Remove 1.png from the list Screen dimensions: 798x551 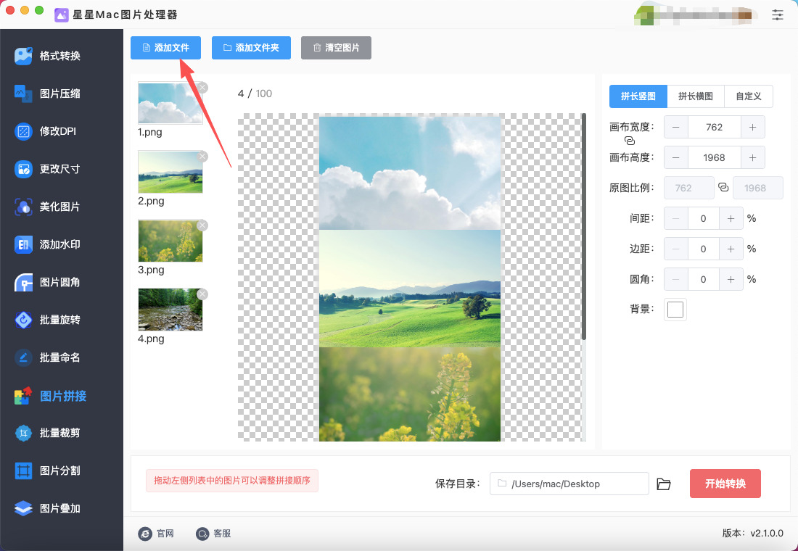pyautogui.click(x=202, y=88)
